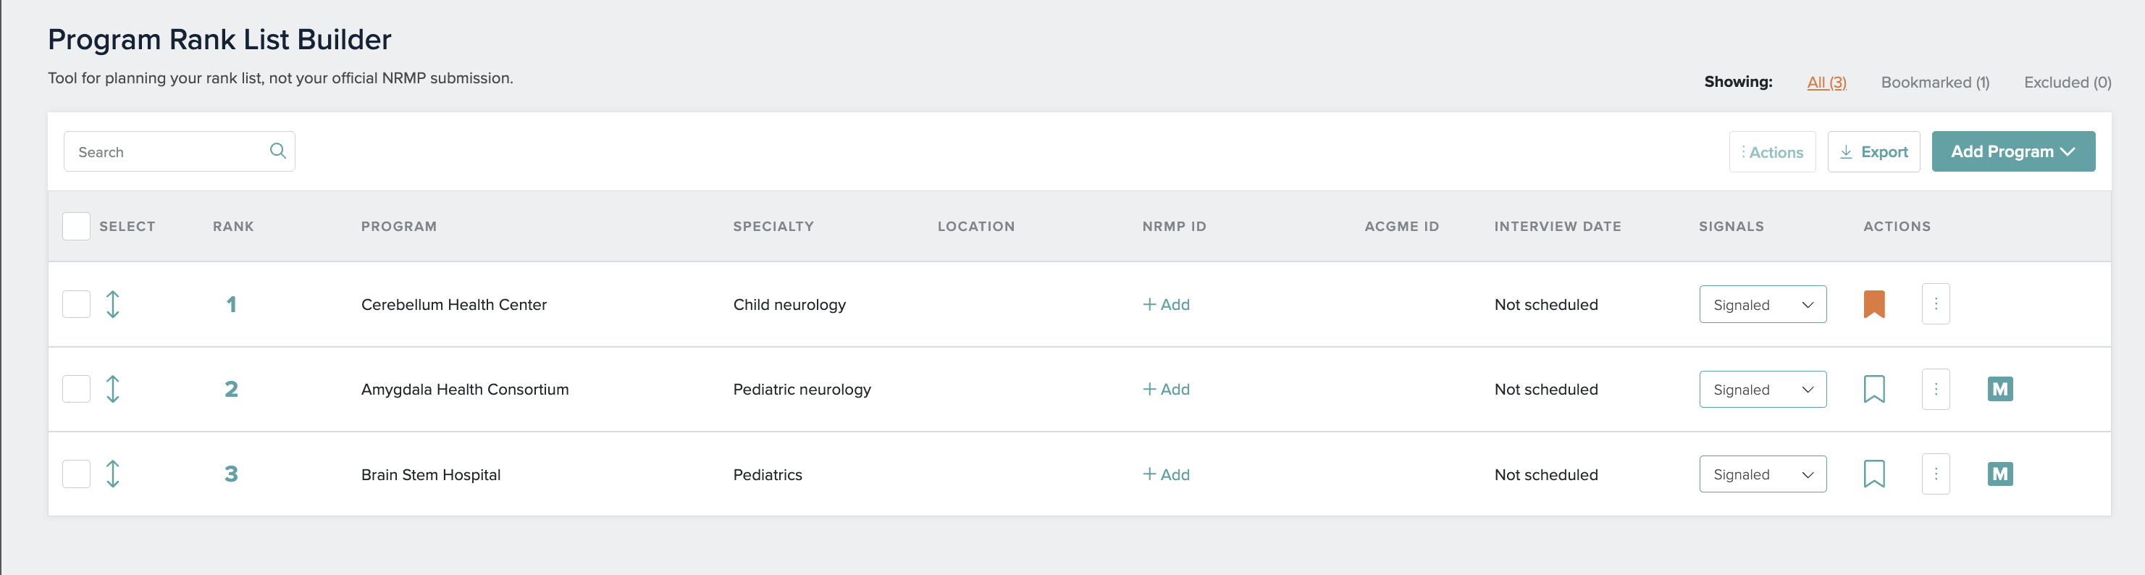The width and height of the screenshot is (2145, 575).
Task: Click rank number 3
Action: point(232,474)
